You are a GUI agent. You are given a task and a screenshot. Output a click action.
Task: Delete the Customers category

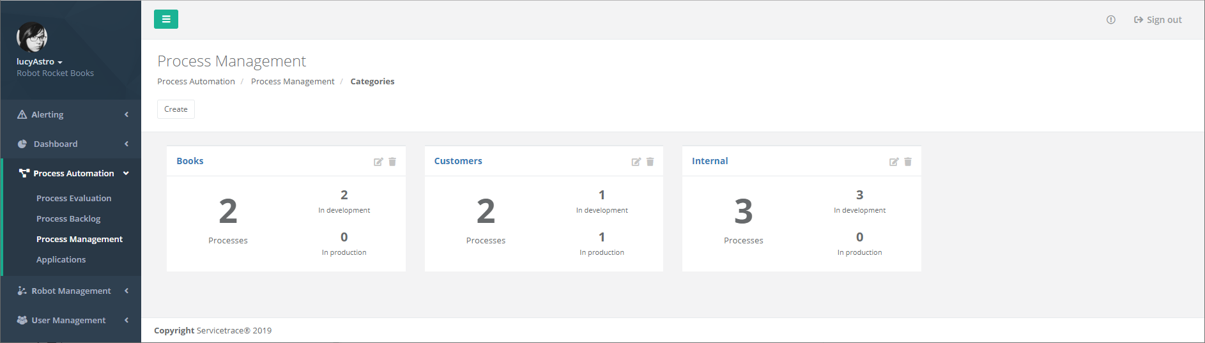(650, 162)
